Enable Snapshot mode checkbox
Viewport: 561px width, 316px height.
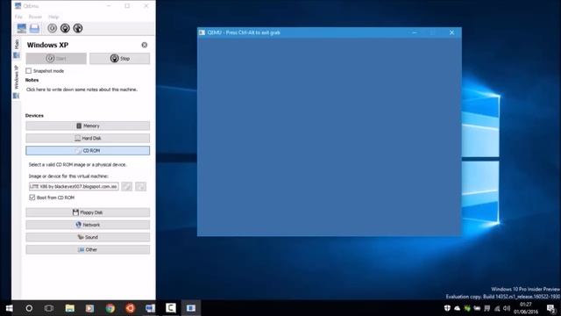(x=29, y=71)
